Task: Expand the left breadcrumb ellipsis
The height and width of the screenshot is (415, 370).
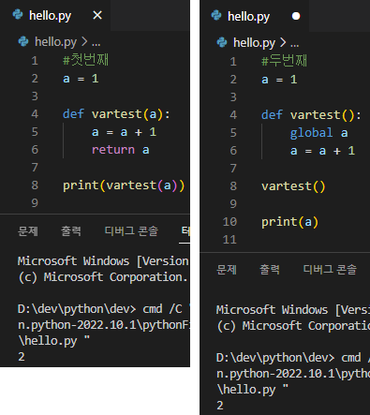Action: pos(96,43)
